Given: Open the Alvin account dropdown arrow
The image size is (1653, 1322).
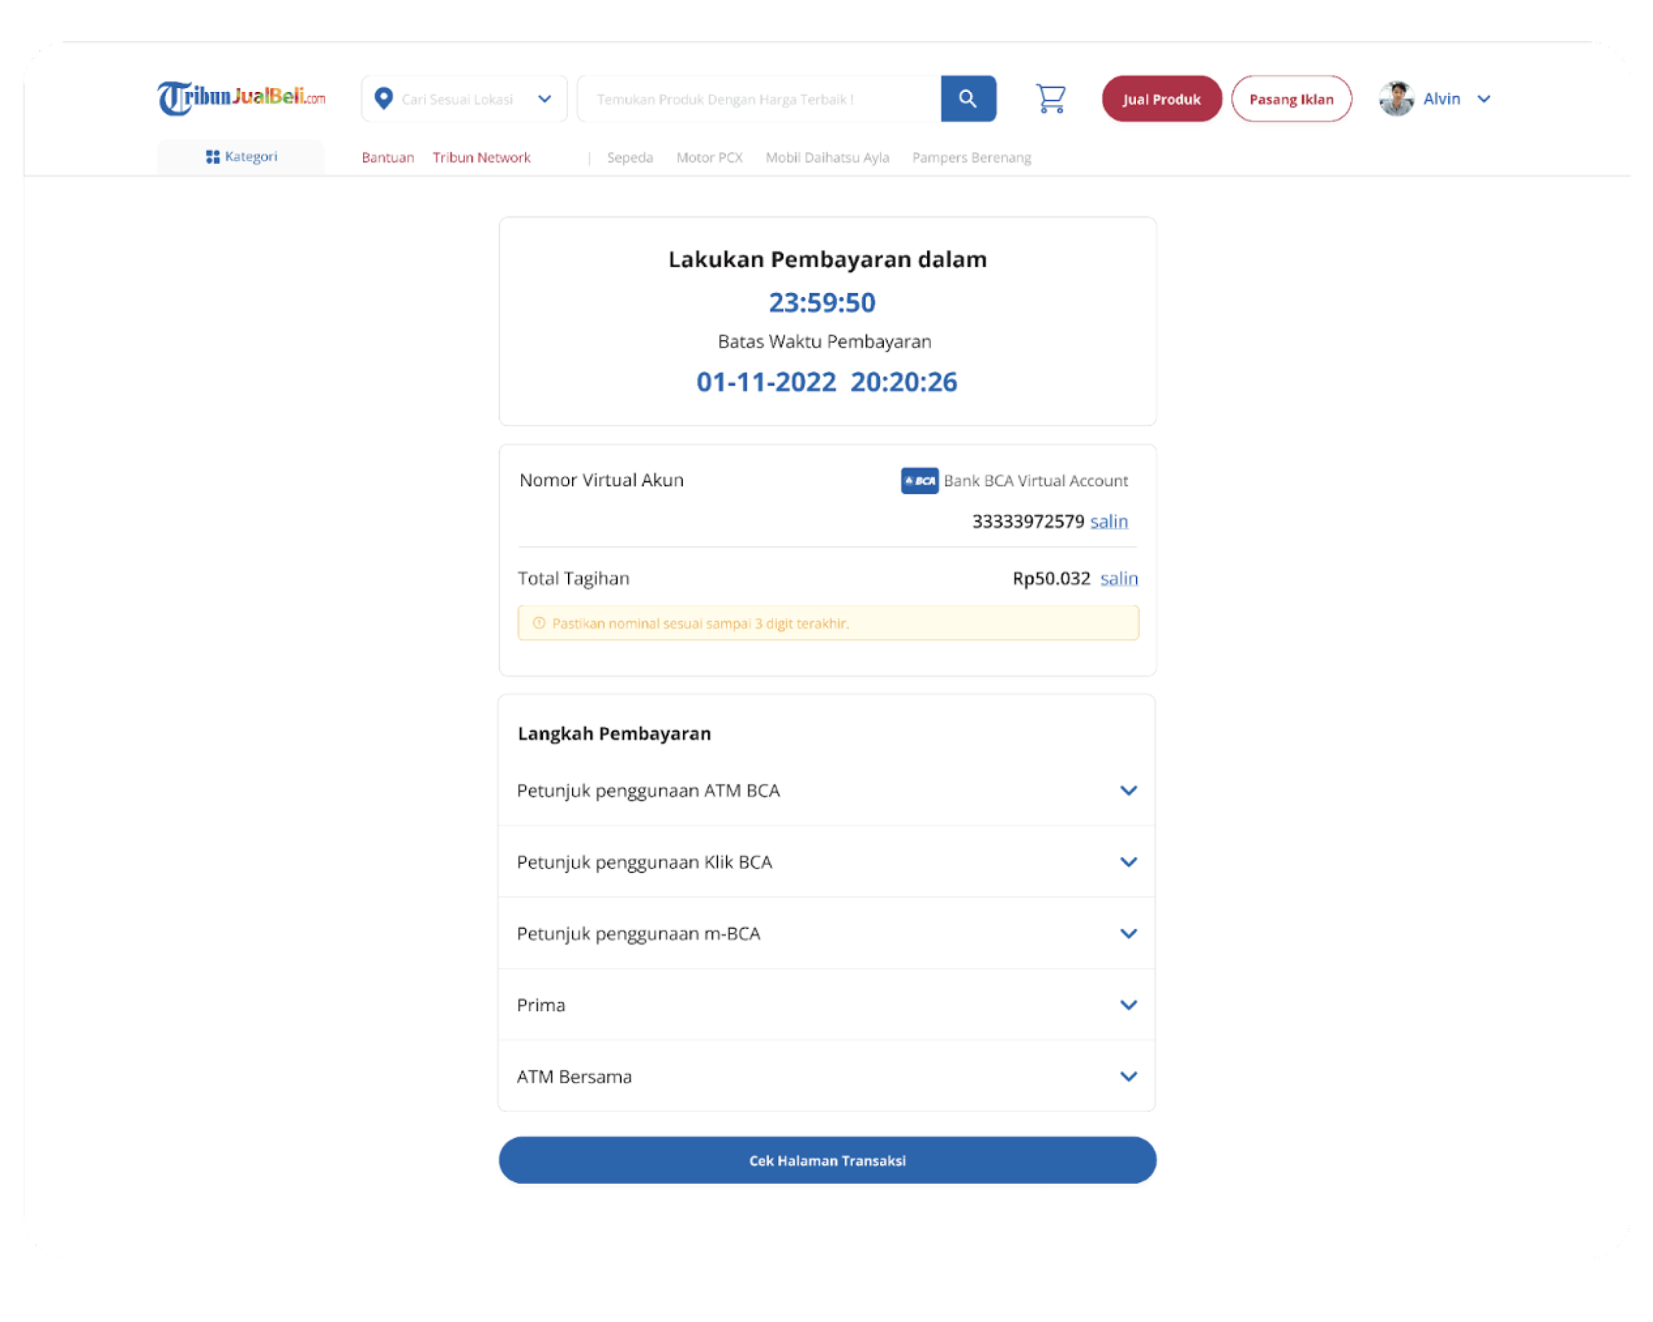Looking at the screenshot, I should click(1484, 99).
